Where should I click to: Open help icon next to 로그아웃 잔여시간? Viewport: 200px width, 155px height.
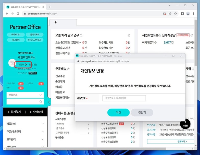coord(35,69)
